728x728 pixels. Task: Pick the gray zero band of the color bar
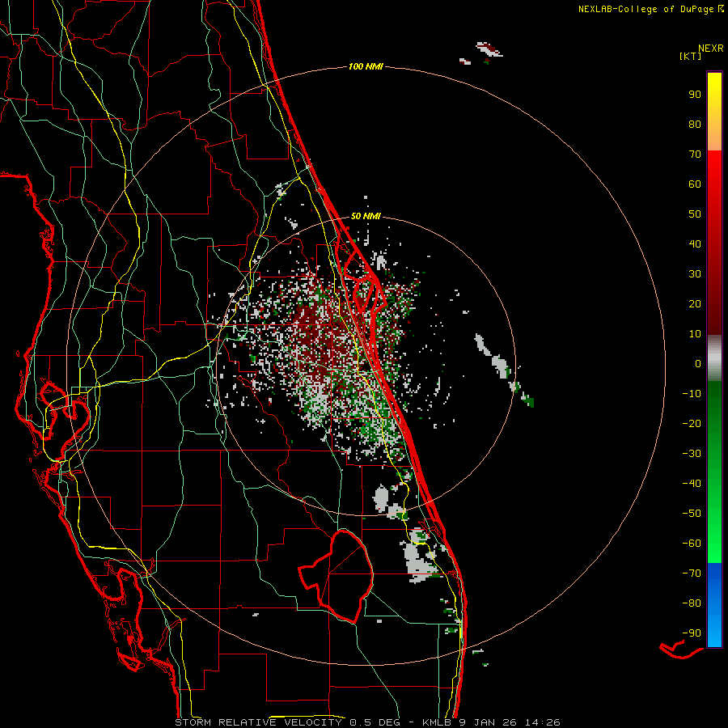[714, 358]
